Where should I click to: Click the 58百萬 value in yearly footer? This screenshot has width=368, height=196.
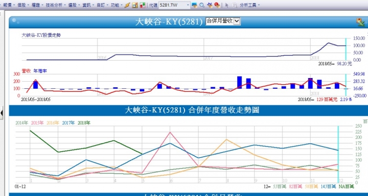pos(312,187)
